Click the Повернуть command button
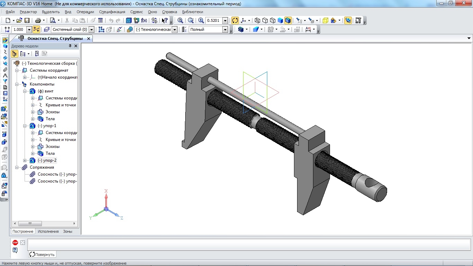Image resolution: width=473 pixels, height=266 pixels. (42, 255)
